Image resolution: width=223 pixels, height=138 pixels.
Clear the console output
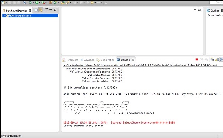coord(212,59)
